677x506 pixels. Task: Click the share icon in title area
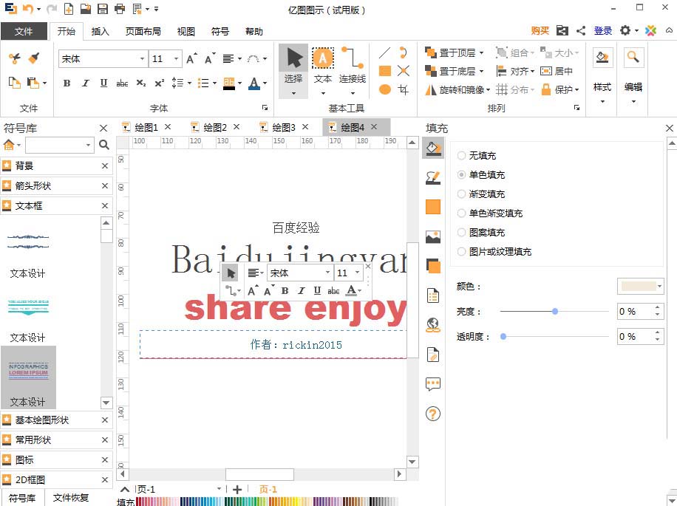click(x=581, y=30)
